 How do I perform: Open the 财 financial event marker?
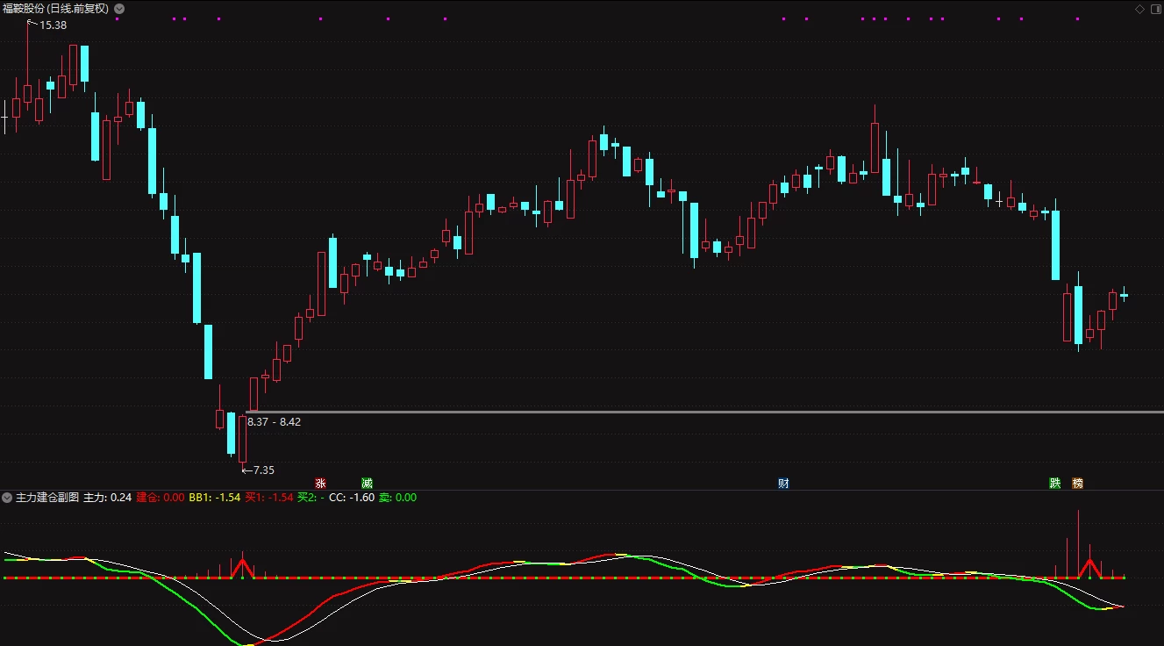point(783,483)
